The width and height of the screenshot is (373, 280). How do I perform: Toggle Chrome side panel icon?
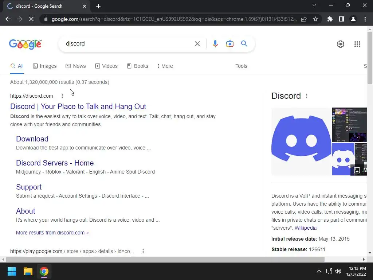tap(342, 19)
